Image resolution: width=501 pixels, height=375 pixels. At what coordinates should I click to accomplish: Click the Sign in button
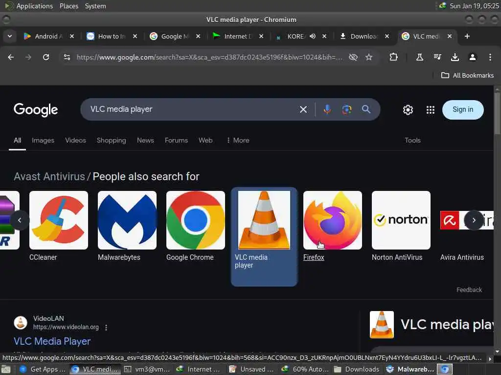(x=463, y=110)
